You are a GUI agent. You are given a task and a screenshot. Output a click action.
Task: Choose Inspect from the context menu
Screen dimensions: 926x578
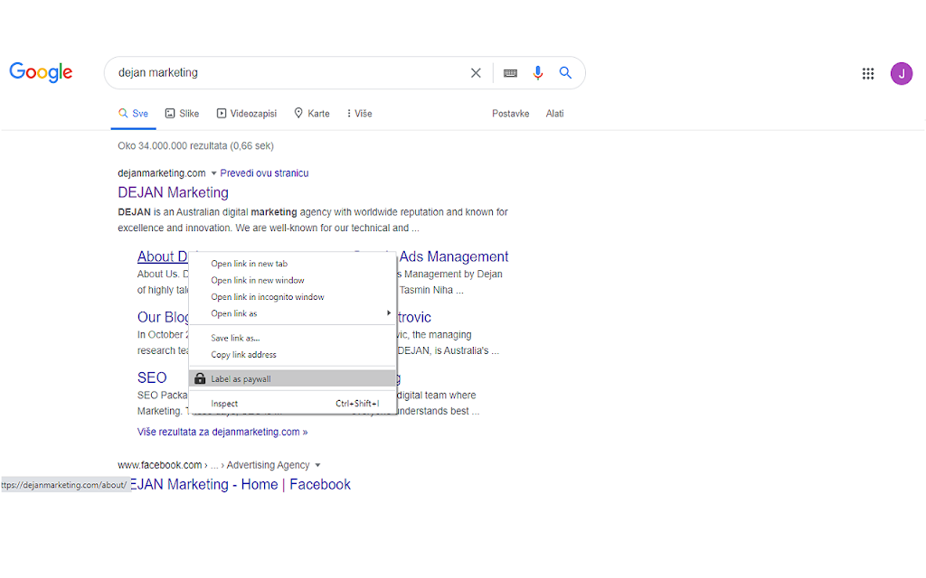tap(292, 404)
